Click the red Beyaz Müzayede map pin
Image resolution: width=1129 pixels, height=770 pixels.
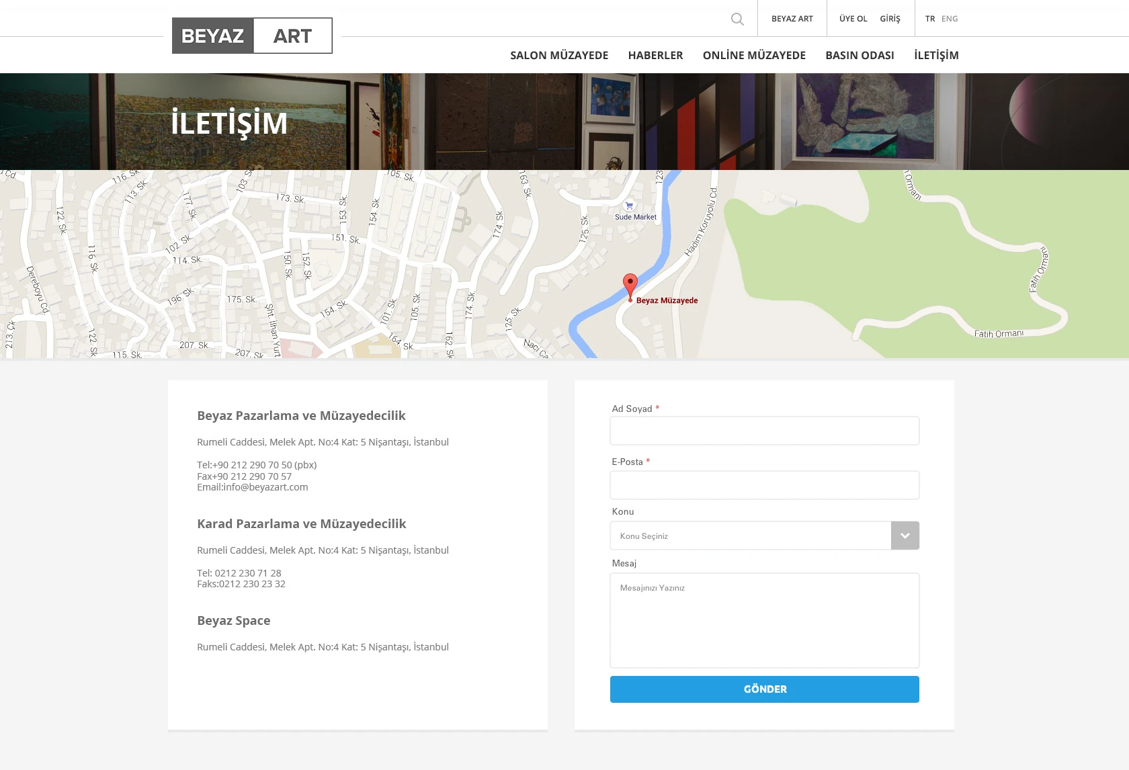630,287
